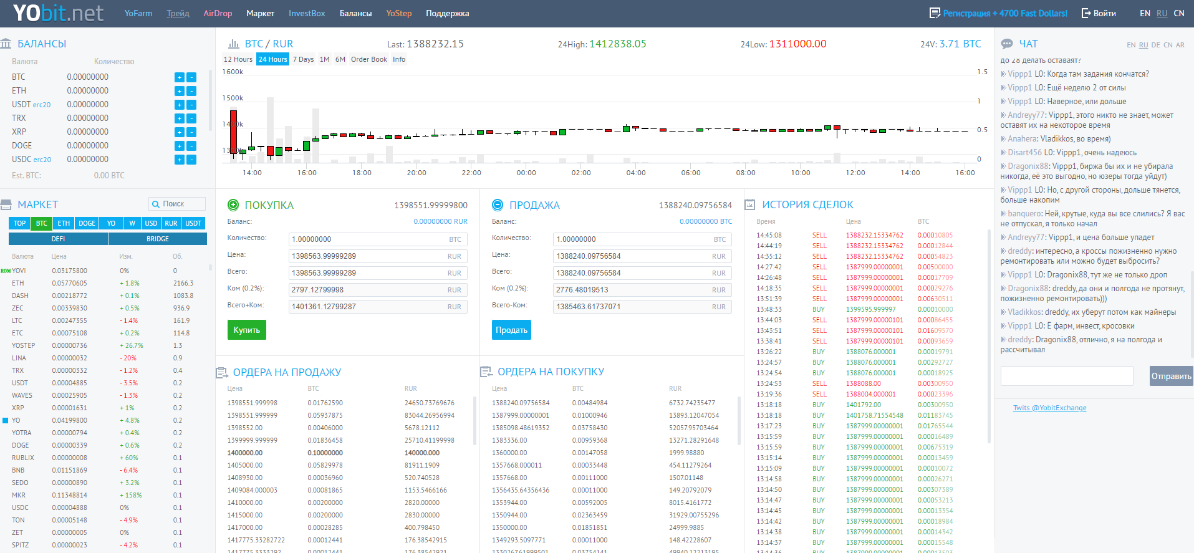This screenshot has height=553, width=1194.
Task: Click the login arrow icon next to Войти
Action: point(1086,13)
